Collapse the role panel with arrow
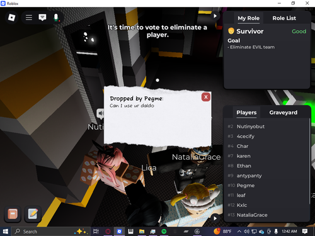Screen dimensions: 315x236 tap(215, 16)
